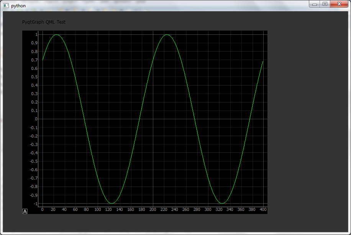The width and height of the screenshot is (351, 235).
Task: Click the 1 tick label on y-axis
Action: 36,34
